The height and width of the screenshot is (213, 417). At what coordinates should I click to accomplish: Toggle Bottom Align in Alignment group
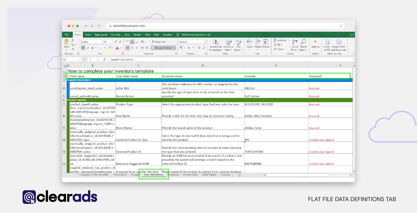coord(137,42)
